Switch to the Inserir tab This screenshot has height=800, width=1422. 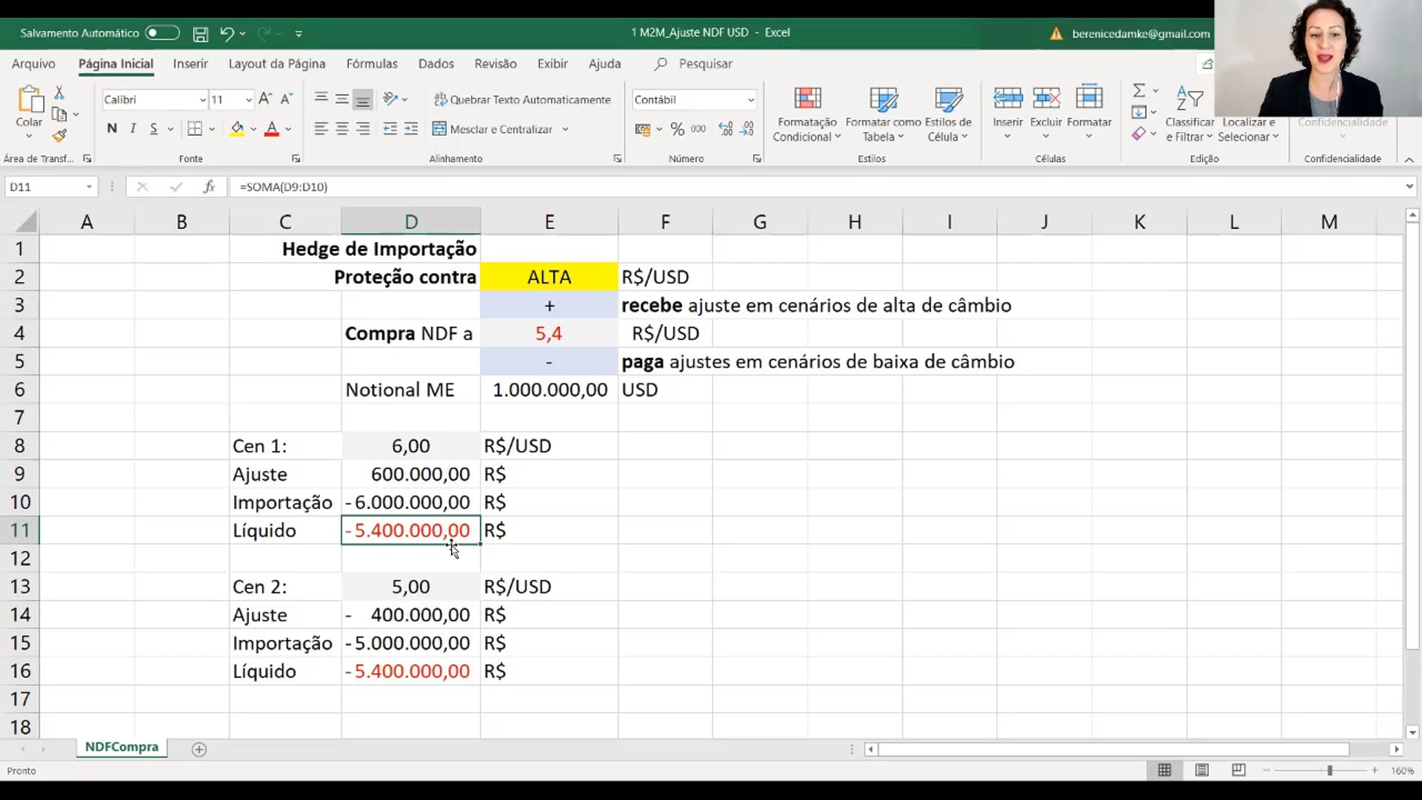coord(190,64)
